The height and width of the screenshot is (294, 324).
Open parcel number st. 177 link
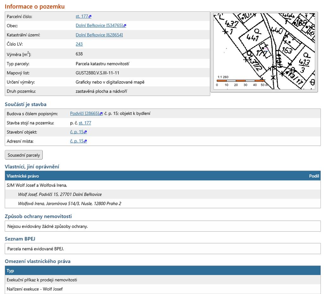[82, 16]
